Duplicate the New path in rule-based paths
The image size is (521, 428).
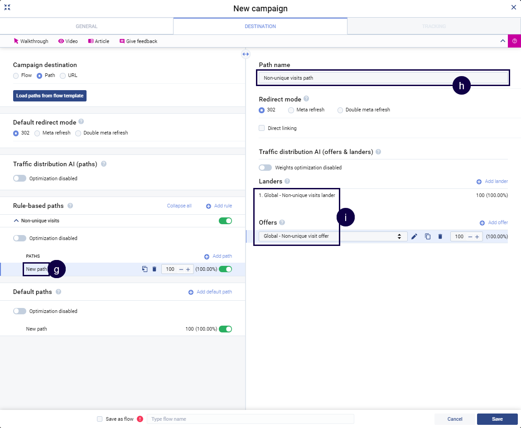145,269
